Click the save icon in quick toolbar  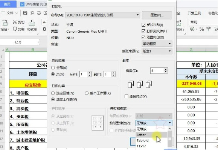coord(25,13)
